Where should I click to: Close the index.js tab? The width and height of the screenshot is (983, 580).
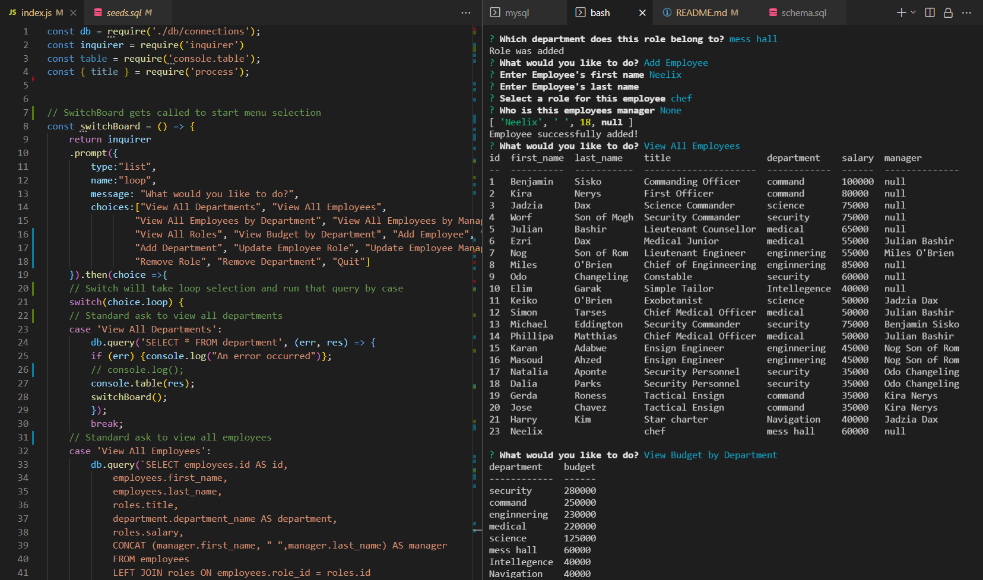tap(73, 12)
